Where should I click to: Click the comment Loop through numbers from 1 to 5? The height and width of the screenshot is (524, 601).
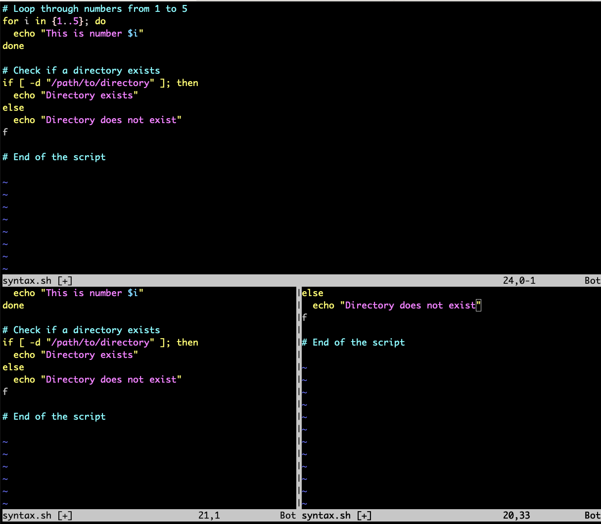click(x=94, y=8)
